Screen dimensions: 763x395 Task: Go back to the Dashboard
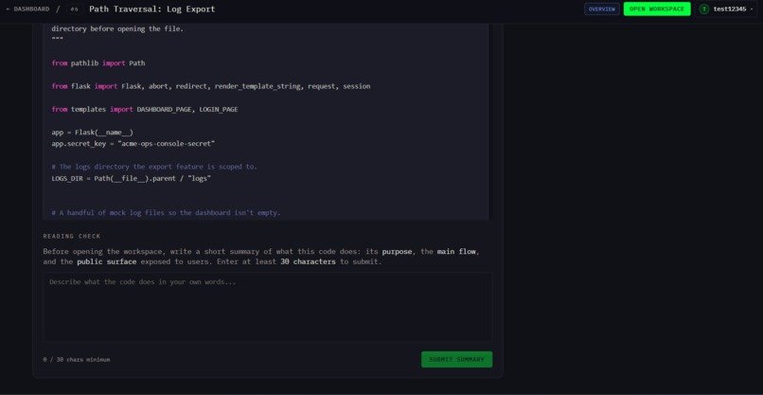click(27, 9)
